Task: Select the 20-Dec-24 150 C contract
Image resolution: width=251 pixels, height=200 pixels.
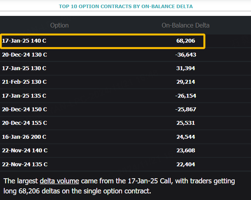Action: [24, 109]
